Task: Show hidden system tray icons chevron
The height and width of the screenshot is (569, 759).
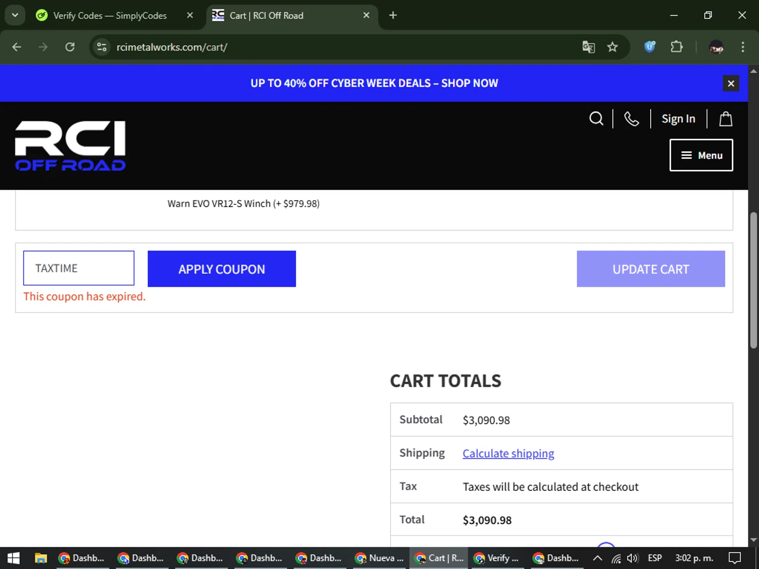Action: [598, 558]
